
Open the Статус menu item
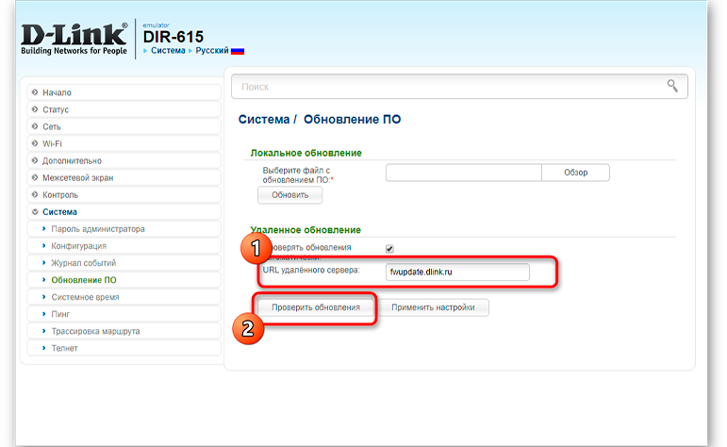pyautogui.click(x=124, y=109)
